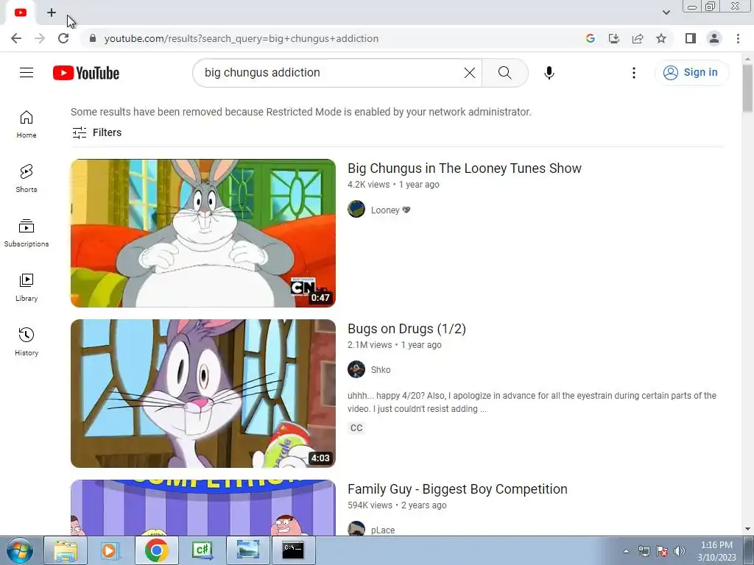This screenshot has width=754, height=565.
Task: Open the Family Guy video thumbnail
Action: 203,508
